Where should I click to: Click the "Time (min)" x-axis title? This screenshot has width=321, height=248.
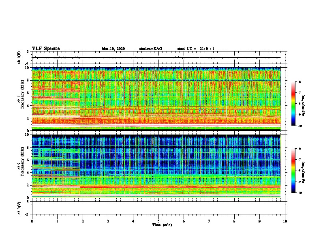click(x=162, y=225)
